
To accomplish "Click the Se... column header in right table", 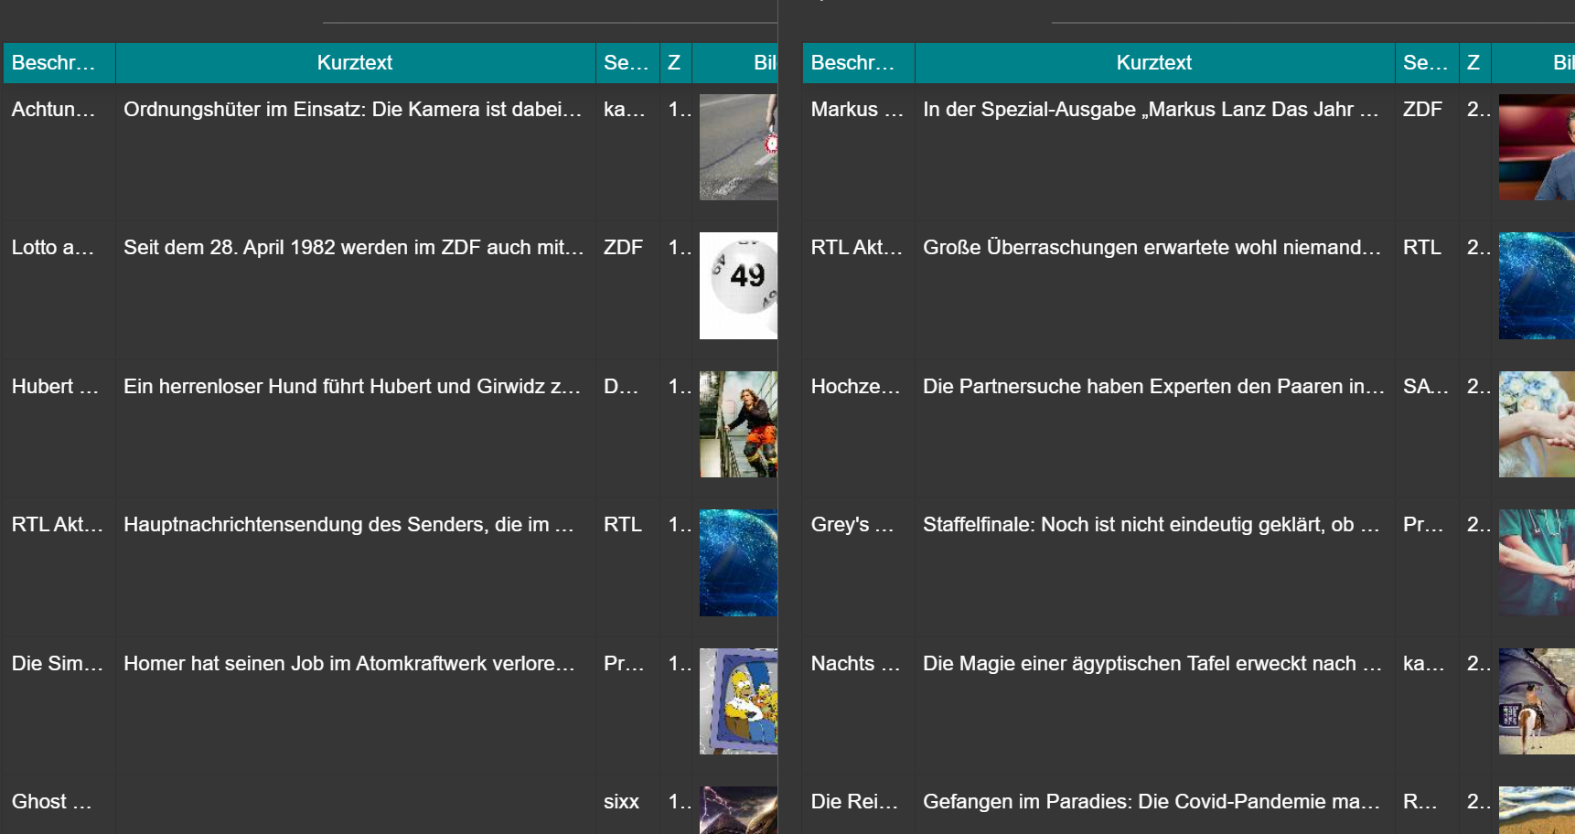I will (1427, 63).
